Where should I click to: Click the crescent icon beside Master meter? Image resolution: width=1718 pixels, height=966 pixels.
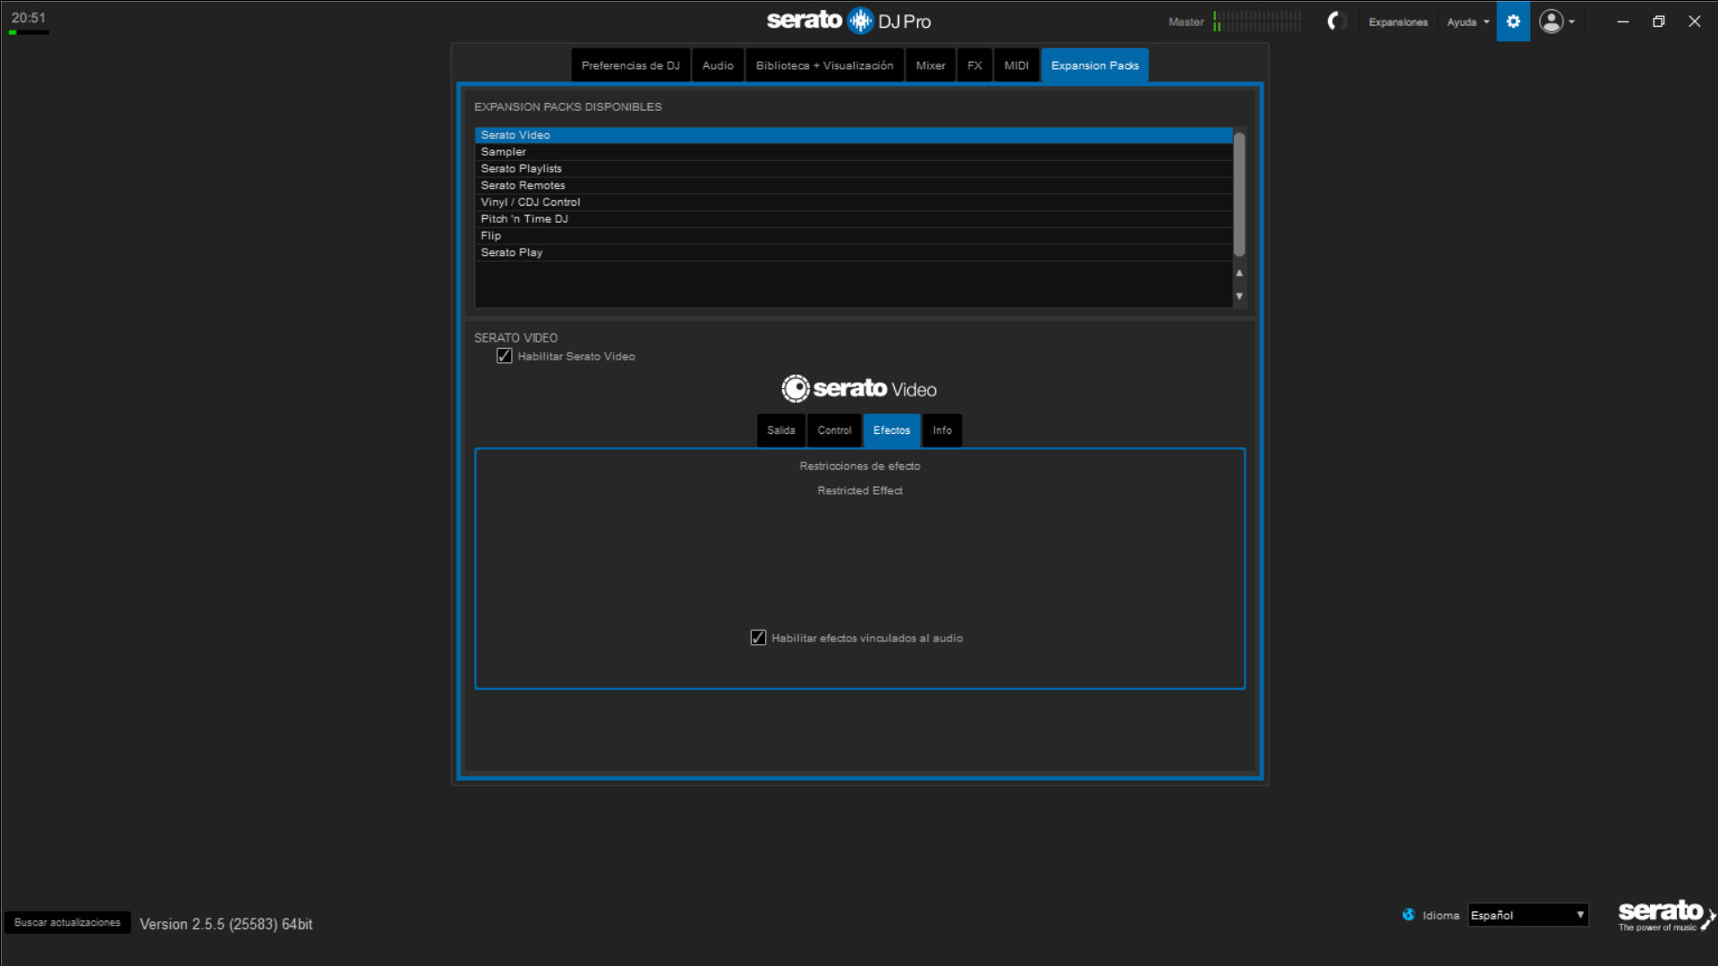coord(1336,21)
